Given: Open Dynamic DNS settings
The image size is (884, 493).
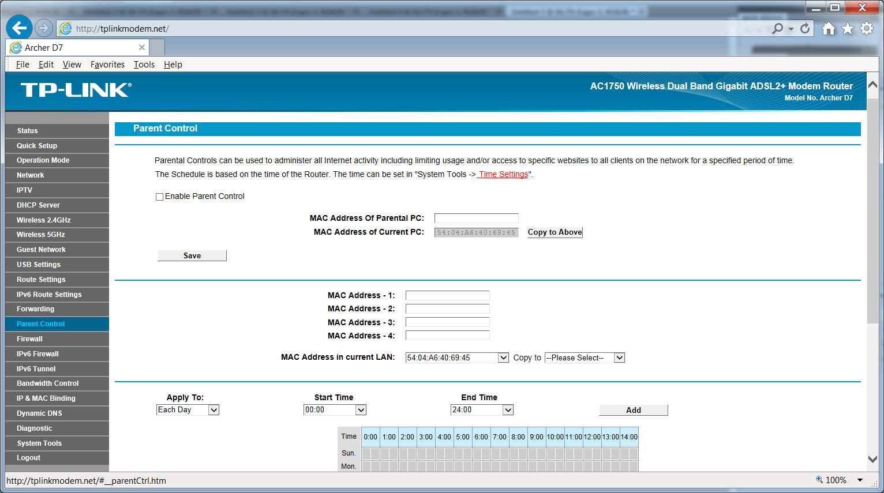Looking at the screenshot, I should [x=57, y=413].
